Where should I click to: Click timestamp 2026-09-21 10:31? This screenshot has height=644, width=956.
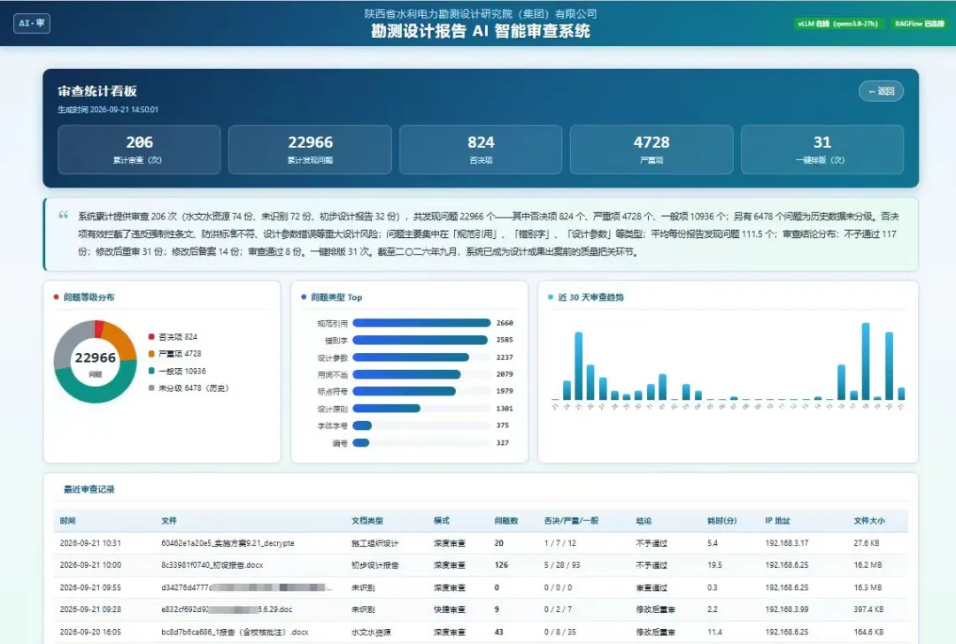click(x=90, y=543)
